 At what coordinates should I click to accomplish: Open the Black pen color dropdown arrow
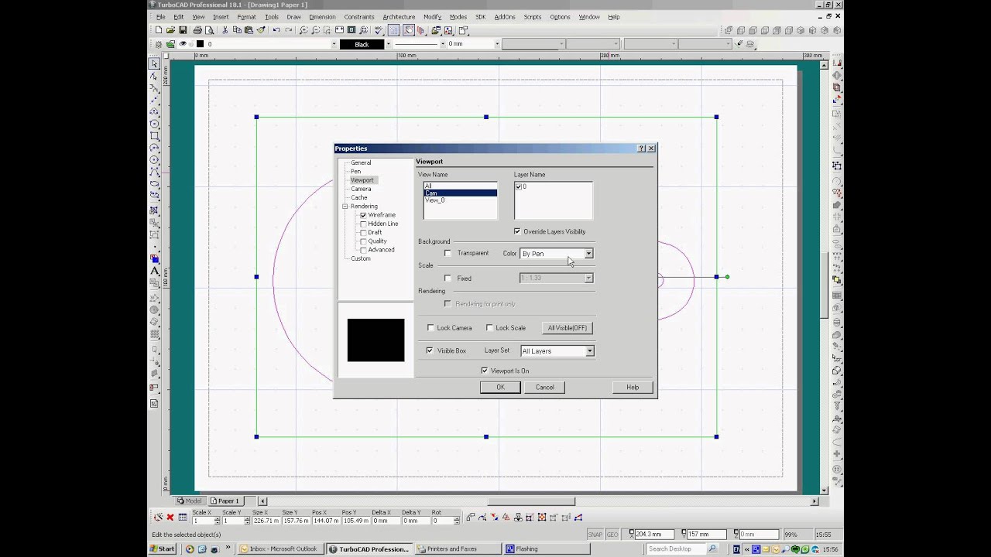point(387,44)
